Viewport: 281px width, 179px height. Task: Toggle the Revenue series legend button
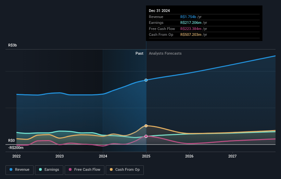click(x=20, y=170)
